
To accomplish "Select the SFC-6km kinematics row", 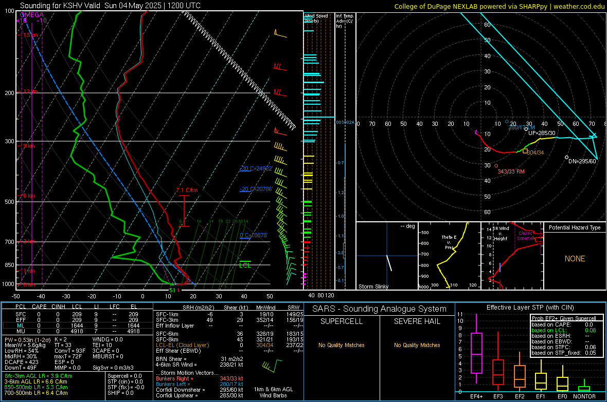I will (229, 334).
